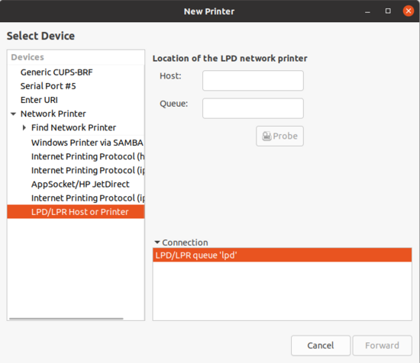Click into the Queue text field

tap(253, 108)
